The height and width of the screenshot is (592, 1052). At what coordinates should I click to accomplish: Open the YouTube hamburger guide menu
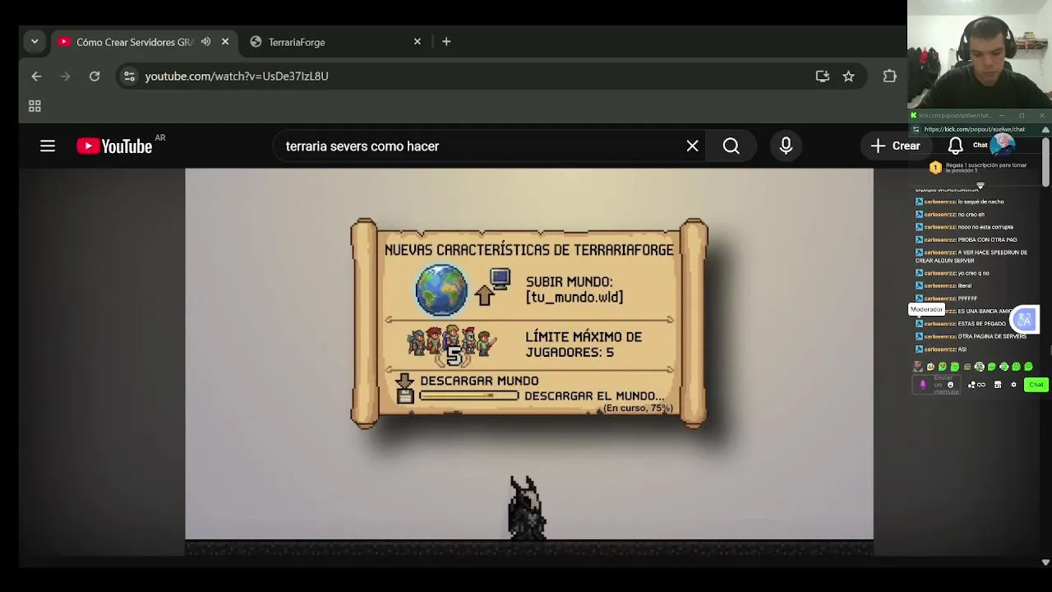click(48, 146)
